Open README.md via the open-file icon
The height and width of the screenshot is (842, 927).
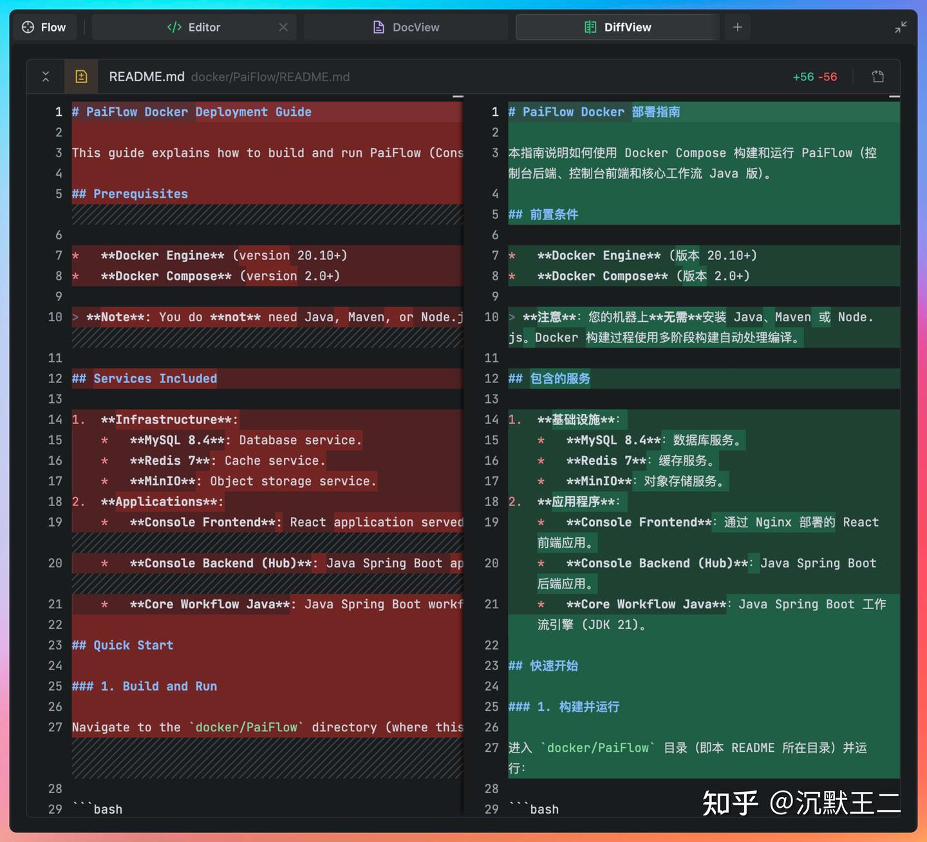click(x=877, y=77)
